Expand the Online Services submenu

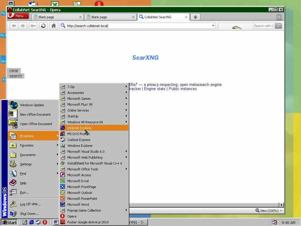coord(94,110)
